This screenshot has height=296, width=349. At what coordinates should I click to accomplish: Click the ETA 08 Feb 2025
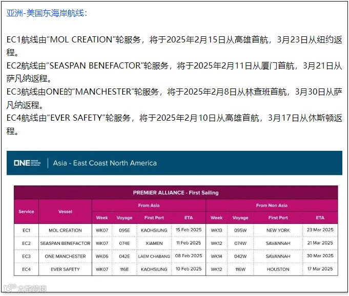tap(189, 256)
